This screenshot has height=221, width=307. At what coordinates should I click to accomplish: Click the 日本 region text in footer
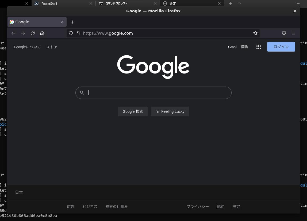[19, 192]
